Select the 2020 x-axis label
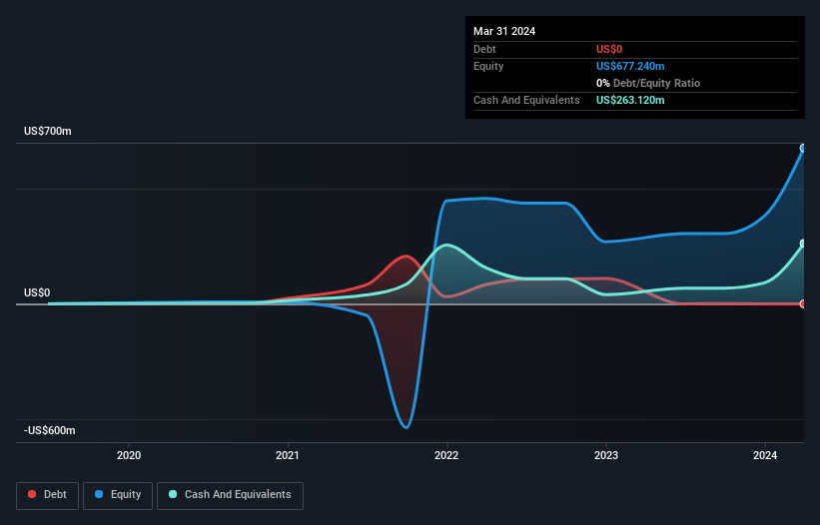Screen dimensions: 820x525 pos(129,455)
